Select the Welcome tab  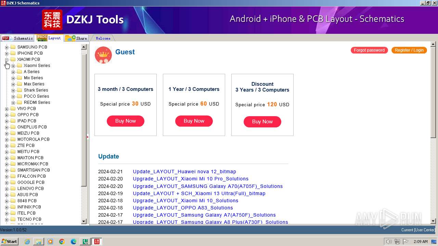103,38
